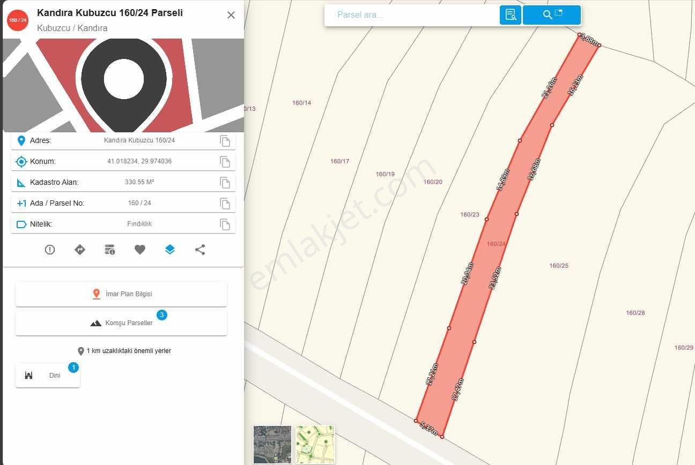This screenshot has width=695, height=465.
Task: Click the magnifier search button
Action: 552,15
